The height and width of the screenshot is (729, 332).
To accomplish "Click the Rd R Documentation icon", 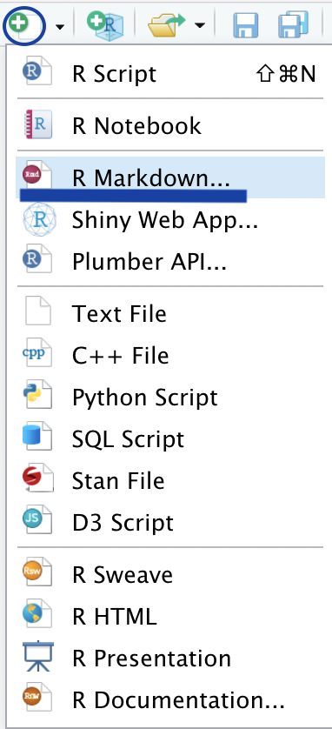I will [x=37, y=698].
